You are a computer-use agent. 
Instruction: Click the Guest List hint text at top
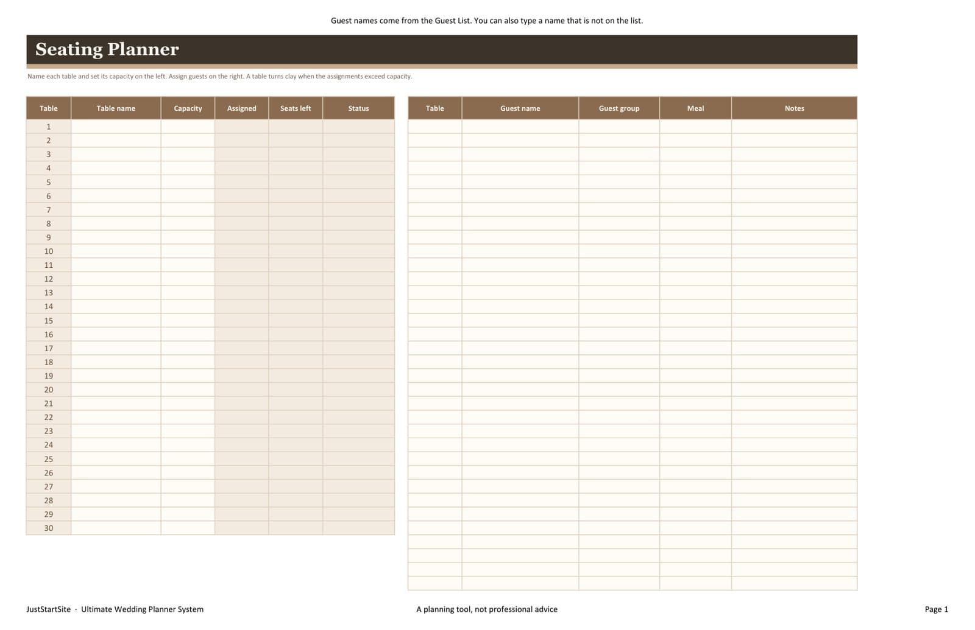487,21
